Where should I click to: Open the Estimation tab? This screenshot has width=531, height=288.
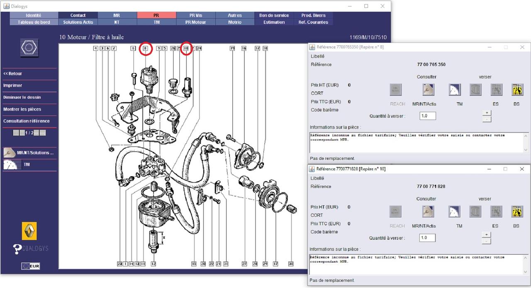274,22
